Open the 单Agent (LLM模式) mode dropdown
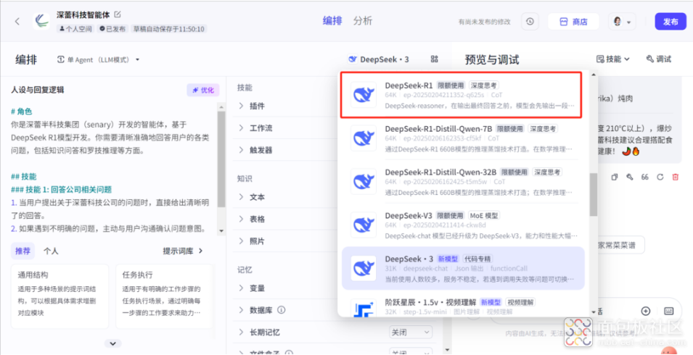This screenshot has height=355, width=693. [98, 59]
